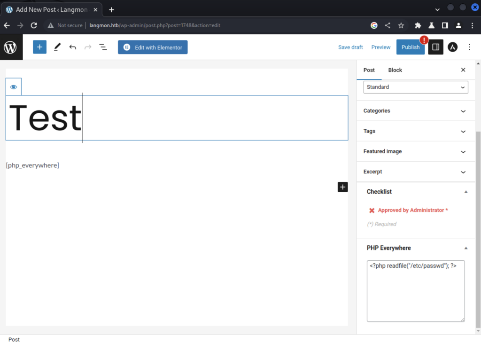This screenshot has height=344, width=481.
Task: Open the Standard post format dropdown
Action: pyautogui.click(x=416, y=87)
